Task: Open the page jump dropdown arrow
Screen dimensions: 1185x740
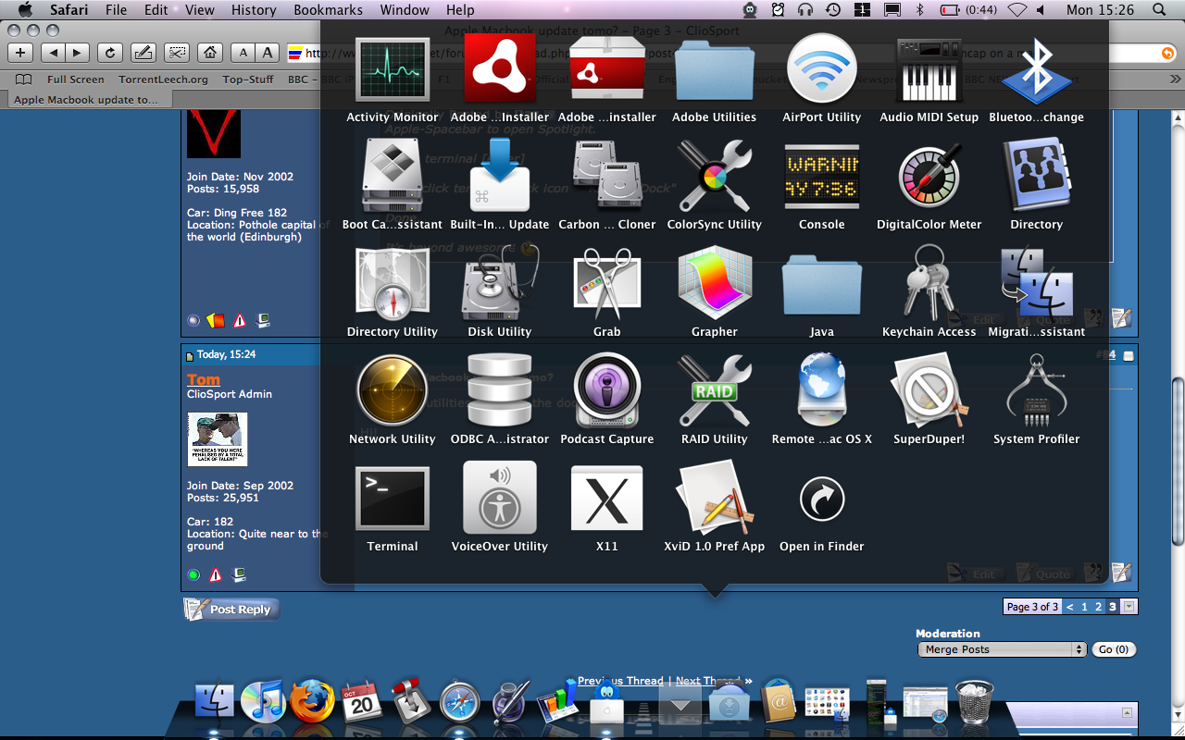Action: (x=1129, y=607)
